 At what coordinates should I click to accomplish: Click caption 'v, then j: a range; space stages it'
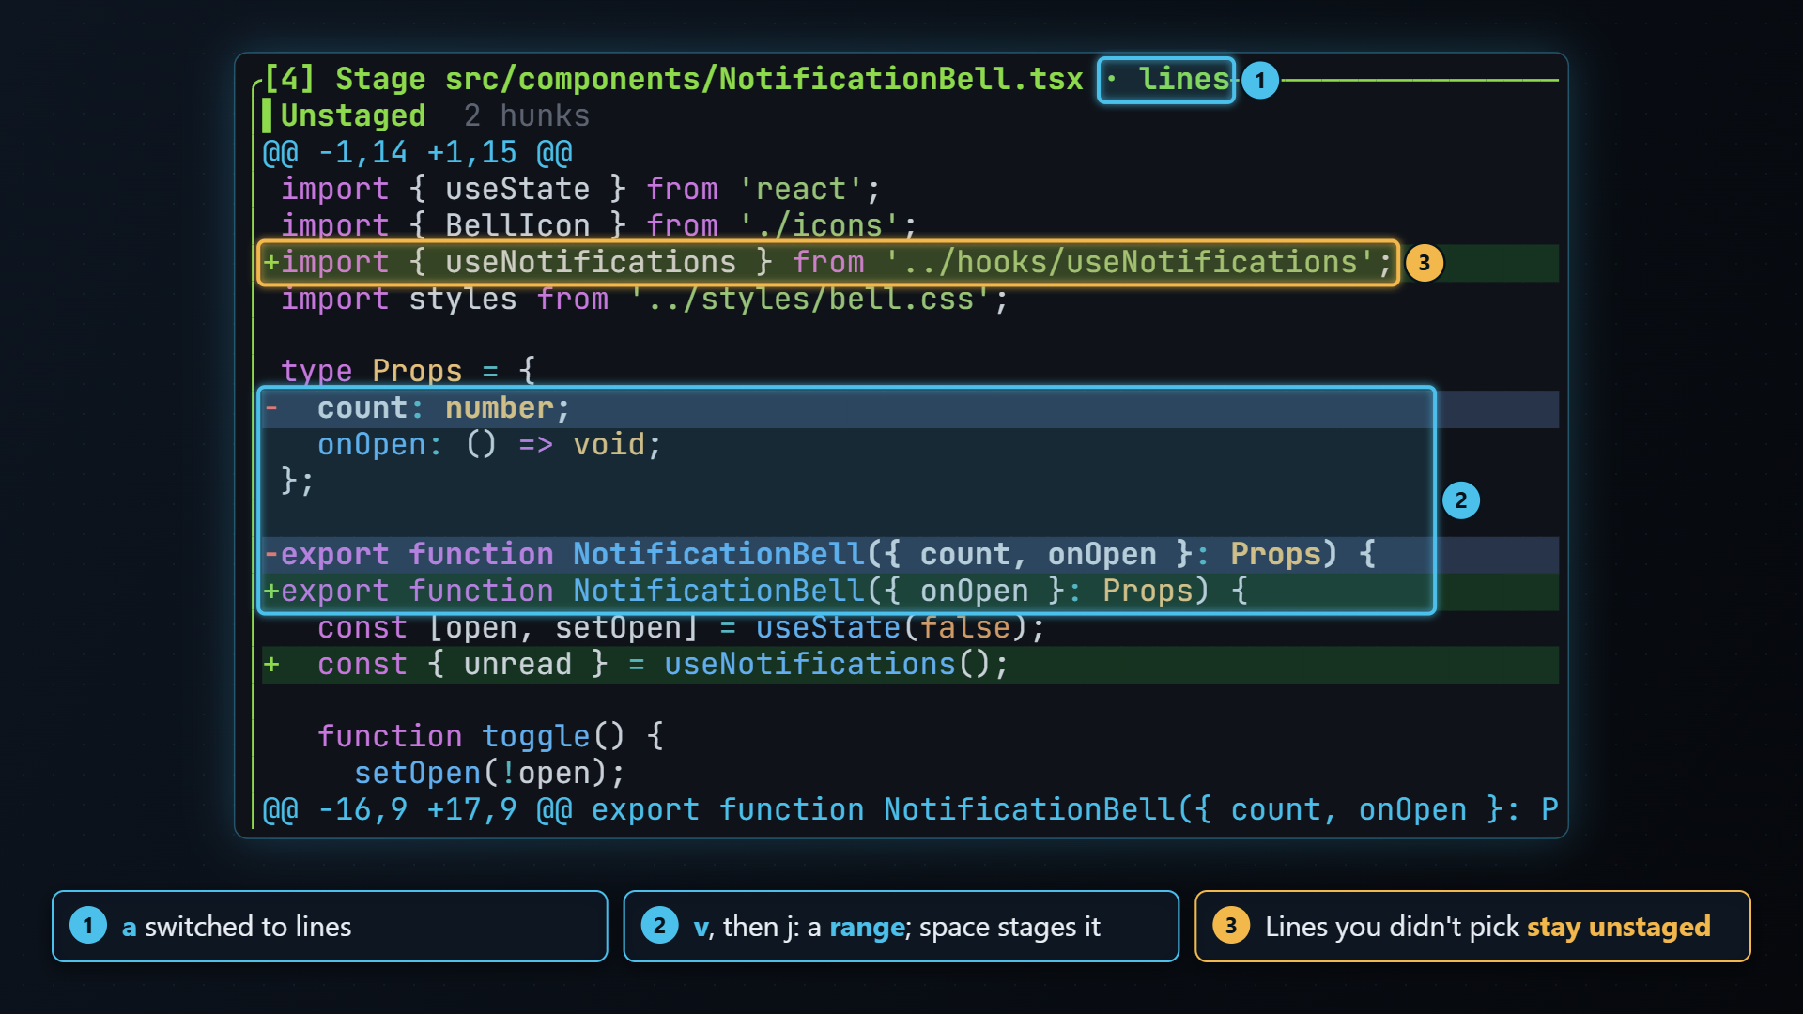click(901, 927)
